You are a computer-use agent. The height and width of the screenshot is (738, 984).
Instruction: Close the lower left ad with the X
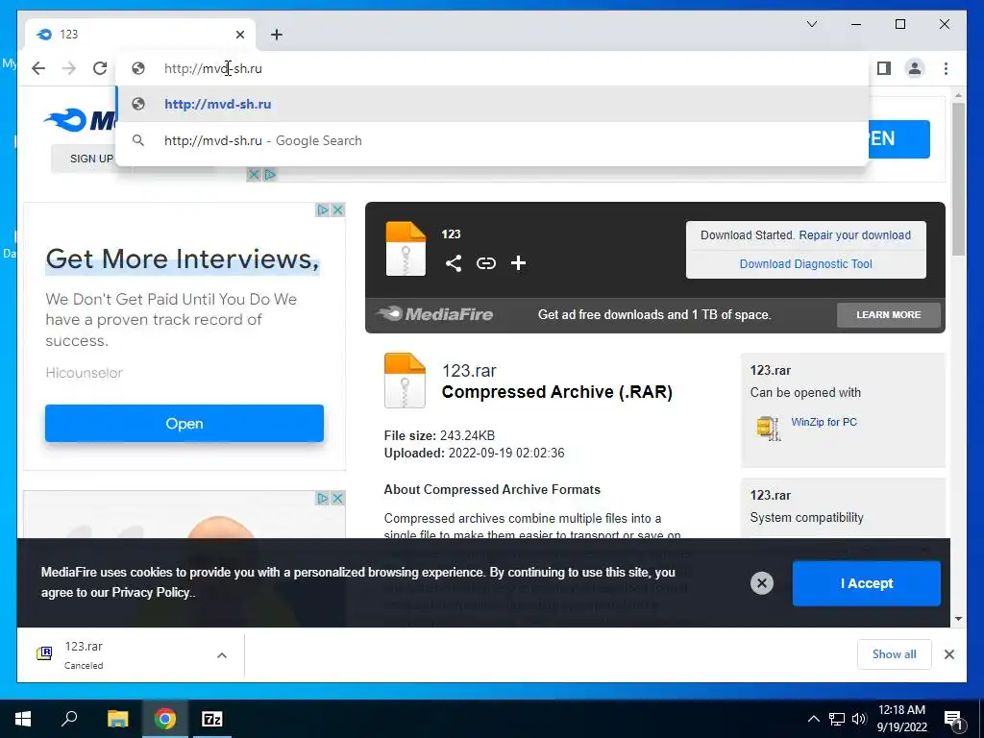tap(337, 499)
